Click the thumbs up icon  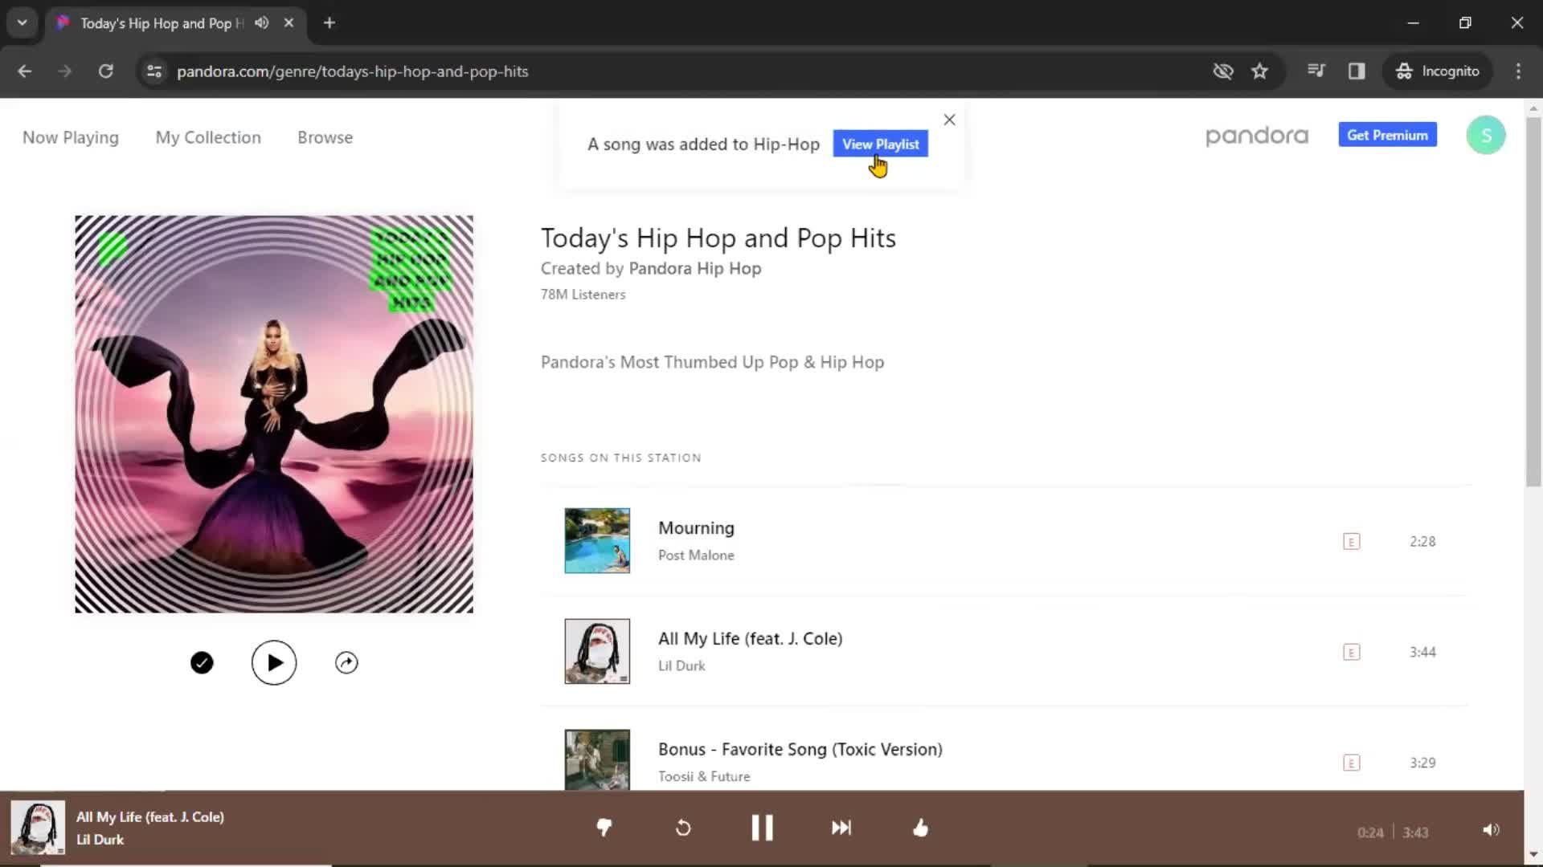pos(920,828)
